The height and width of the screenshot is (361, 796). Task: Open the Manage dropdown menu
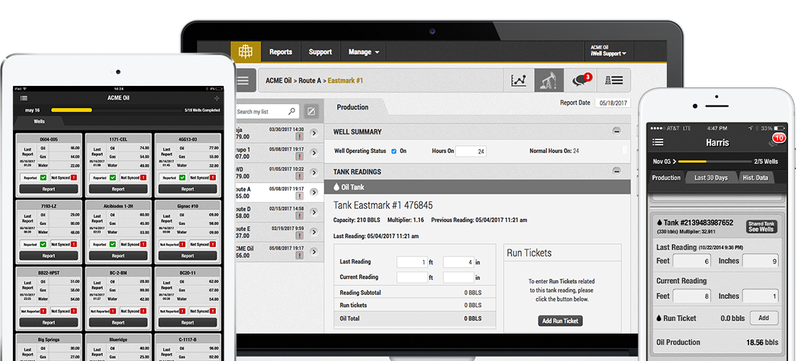tap(364, 52)
